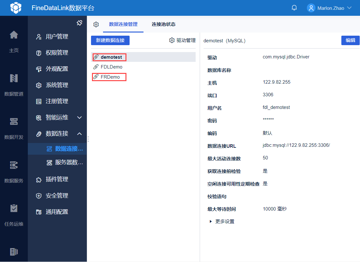This screenshot has height=262, width=360.
Task: Click the 权限管理 shield icon
Action: click(x=39, y=53)
